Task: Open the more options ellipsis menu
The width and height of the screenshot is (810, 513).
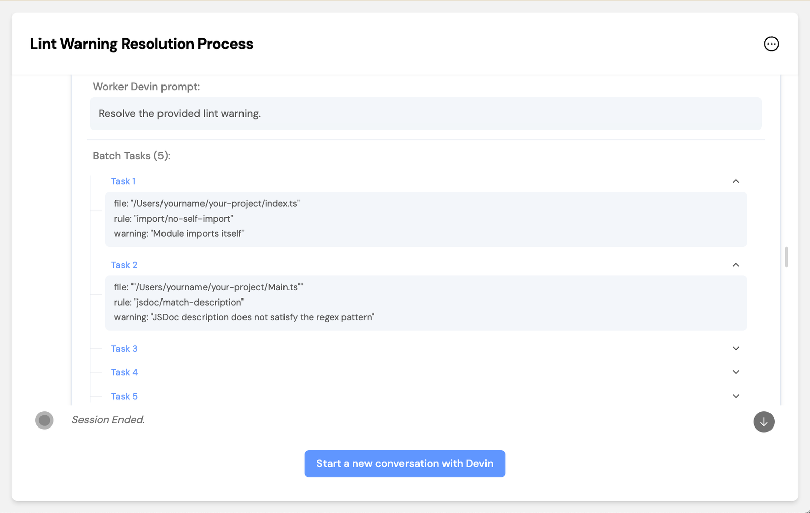Action: [x=771, y=44]
